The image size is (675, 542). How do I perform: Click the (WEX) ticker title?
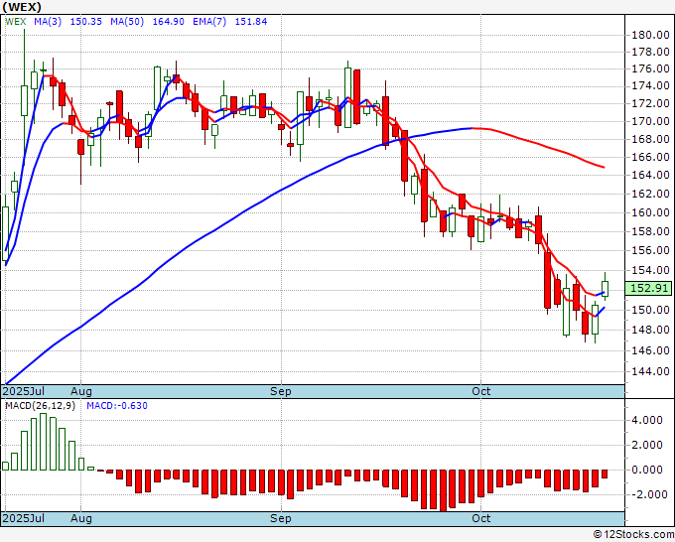pyautogui.click(x=22, y=7)
